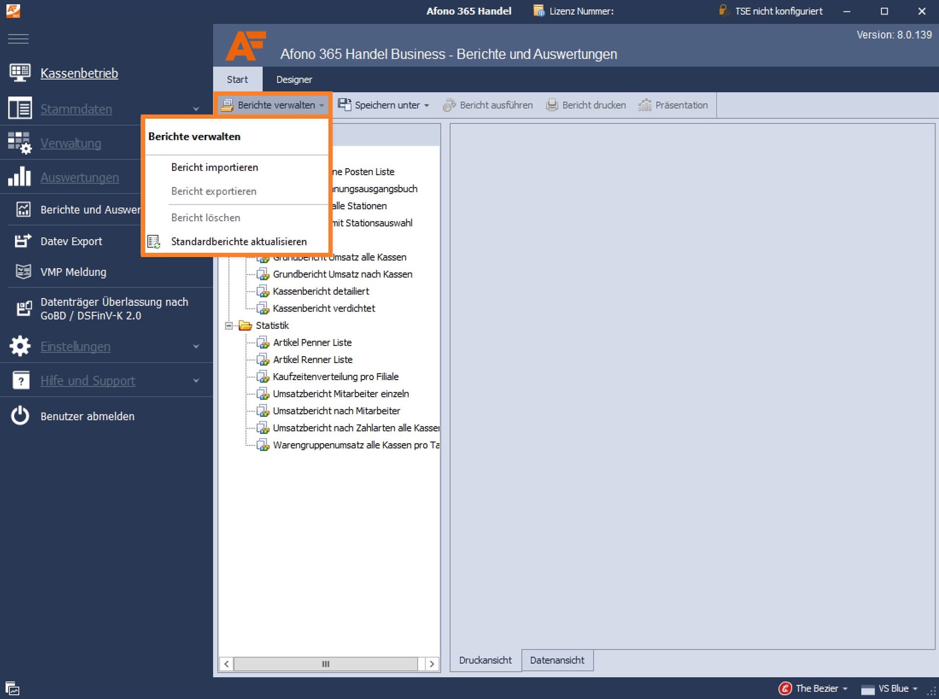Open the Speichern unter dropdown arrow

click(x=426, y=105)
